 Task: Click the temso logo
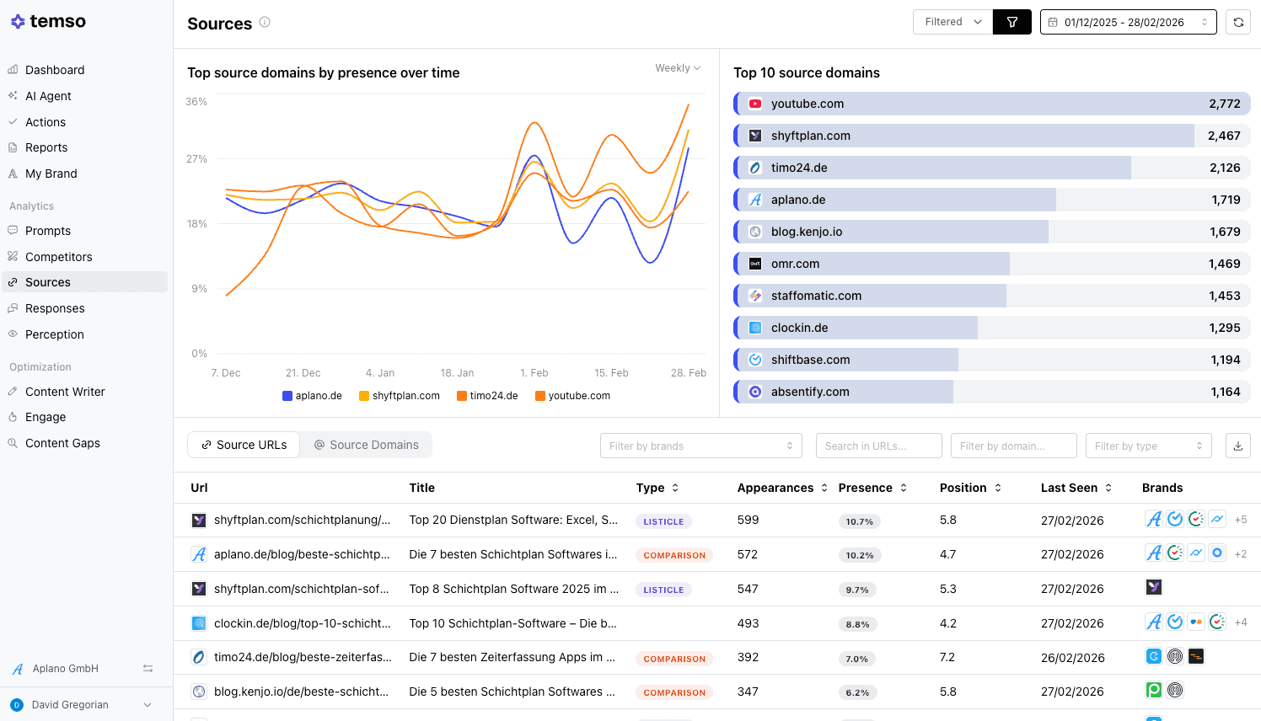48,21
